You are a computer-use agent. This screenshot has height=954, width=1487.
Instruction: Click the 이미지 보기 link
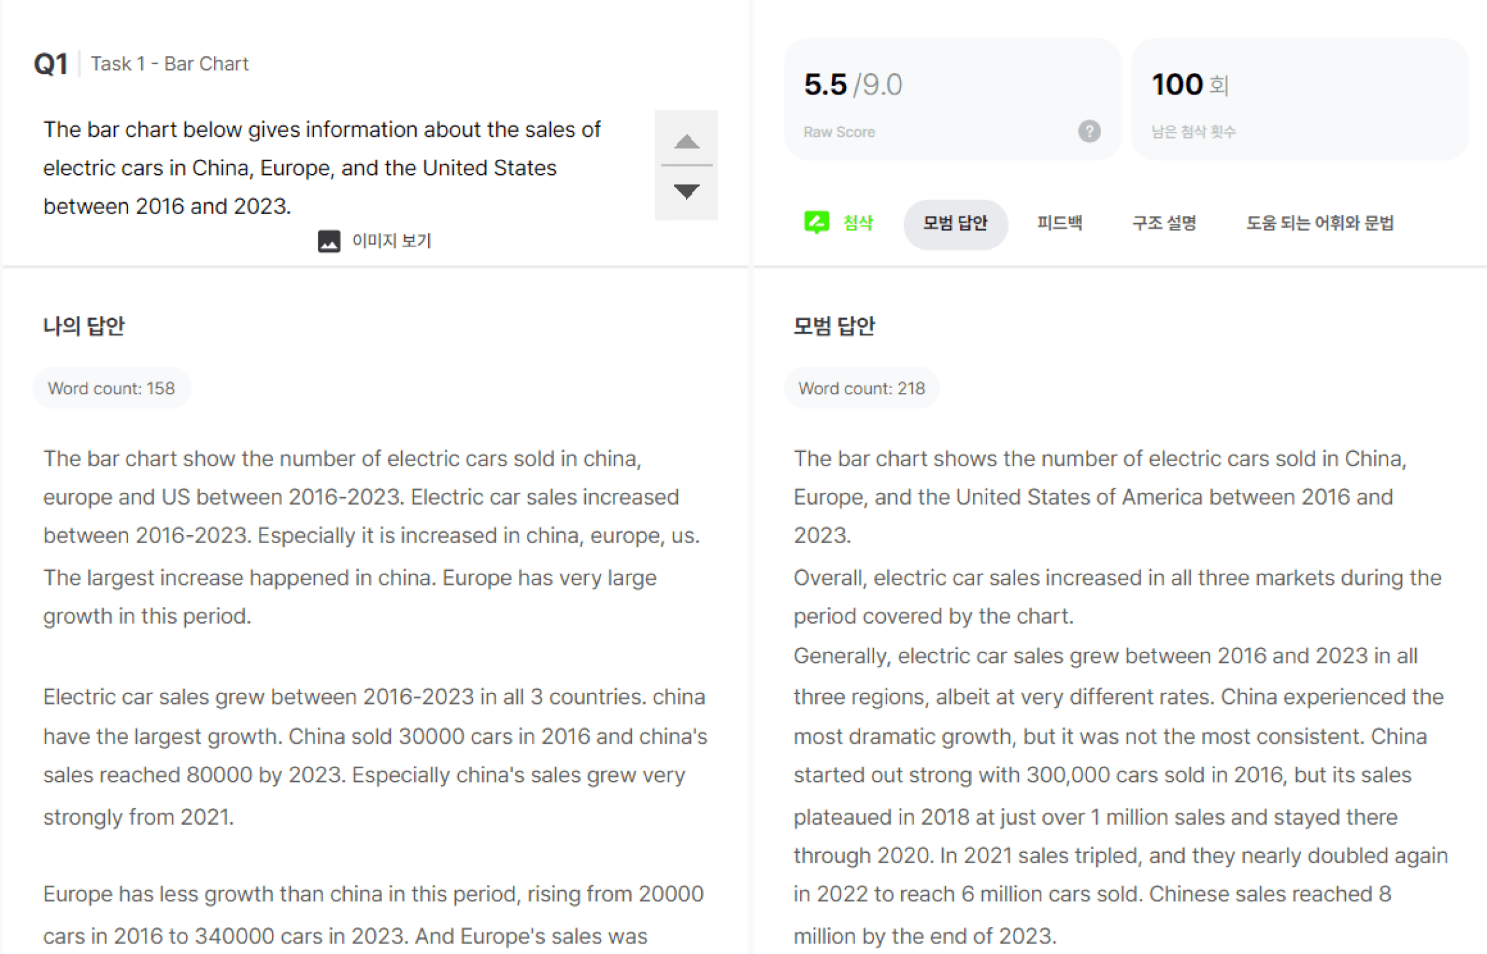(391, 241)
